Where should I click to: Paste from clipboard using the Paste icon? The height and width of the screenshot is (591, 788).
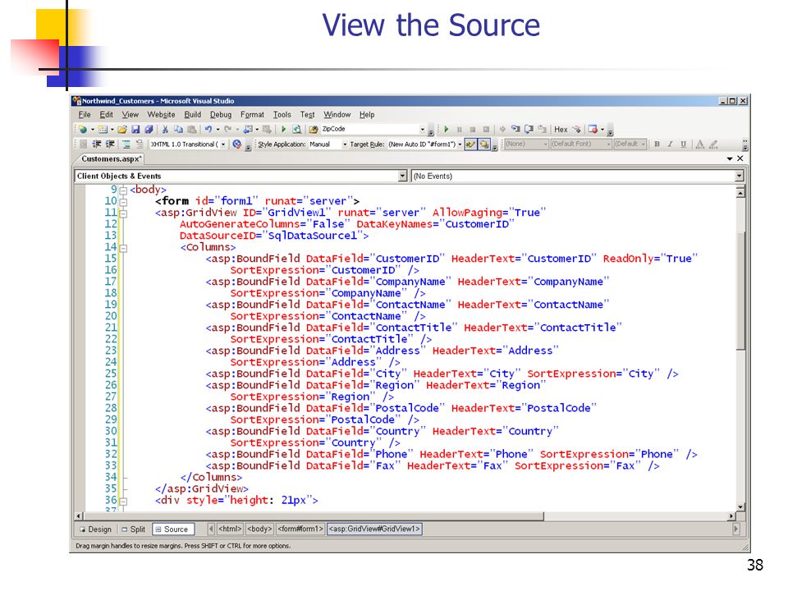[x=191, y=129]
